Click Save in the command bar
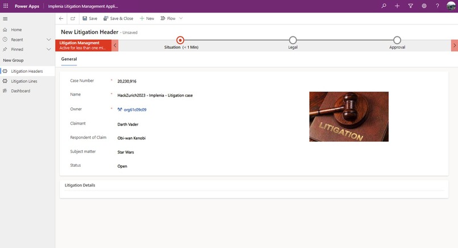 90,18
